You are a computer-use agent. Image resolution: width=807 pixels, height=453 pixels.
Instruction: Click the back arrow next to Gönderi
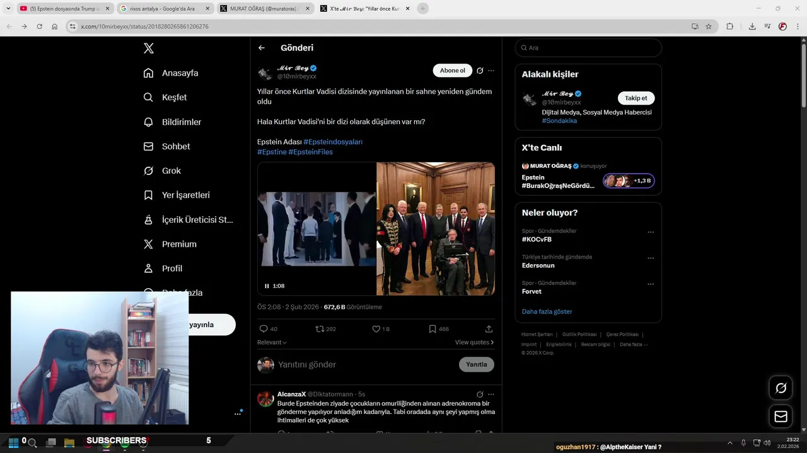coord(262,48)
